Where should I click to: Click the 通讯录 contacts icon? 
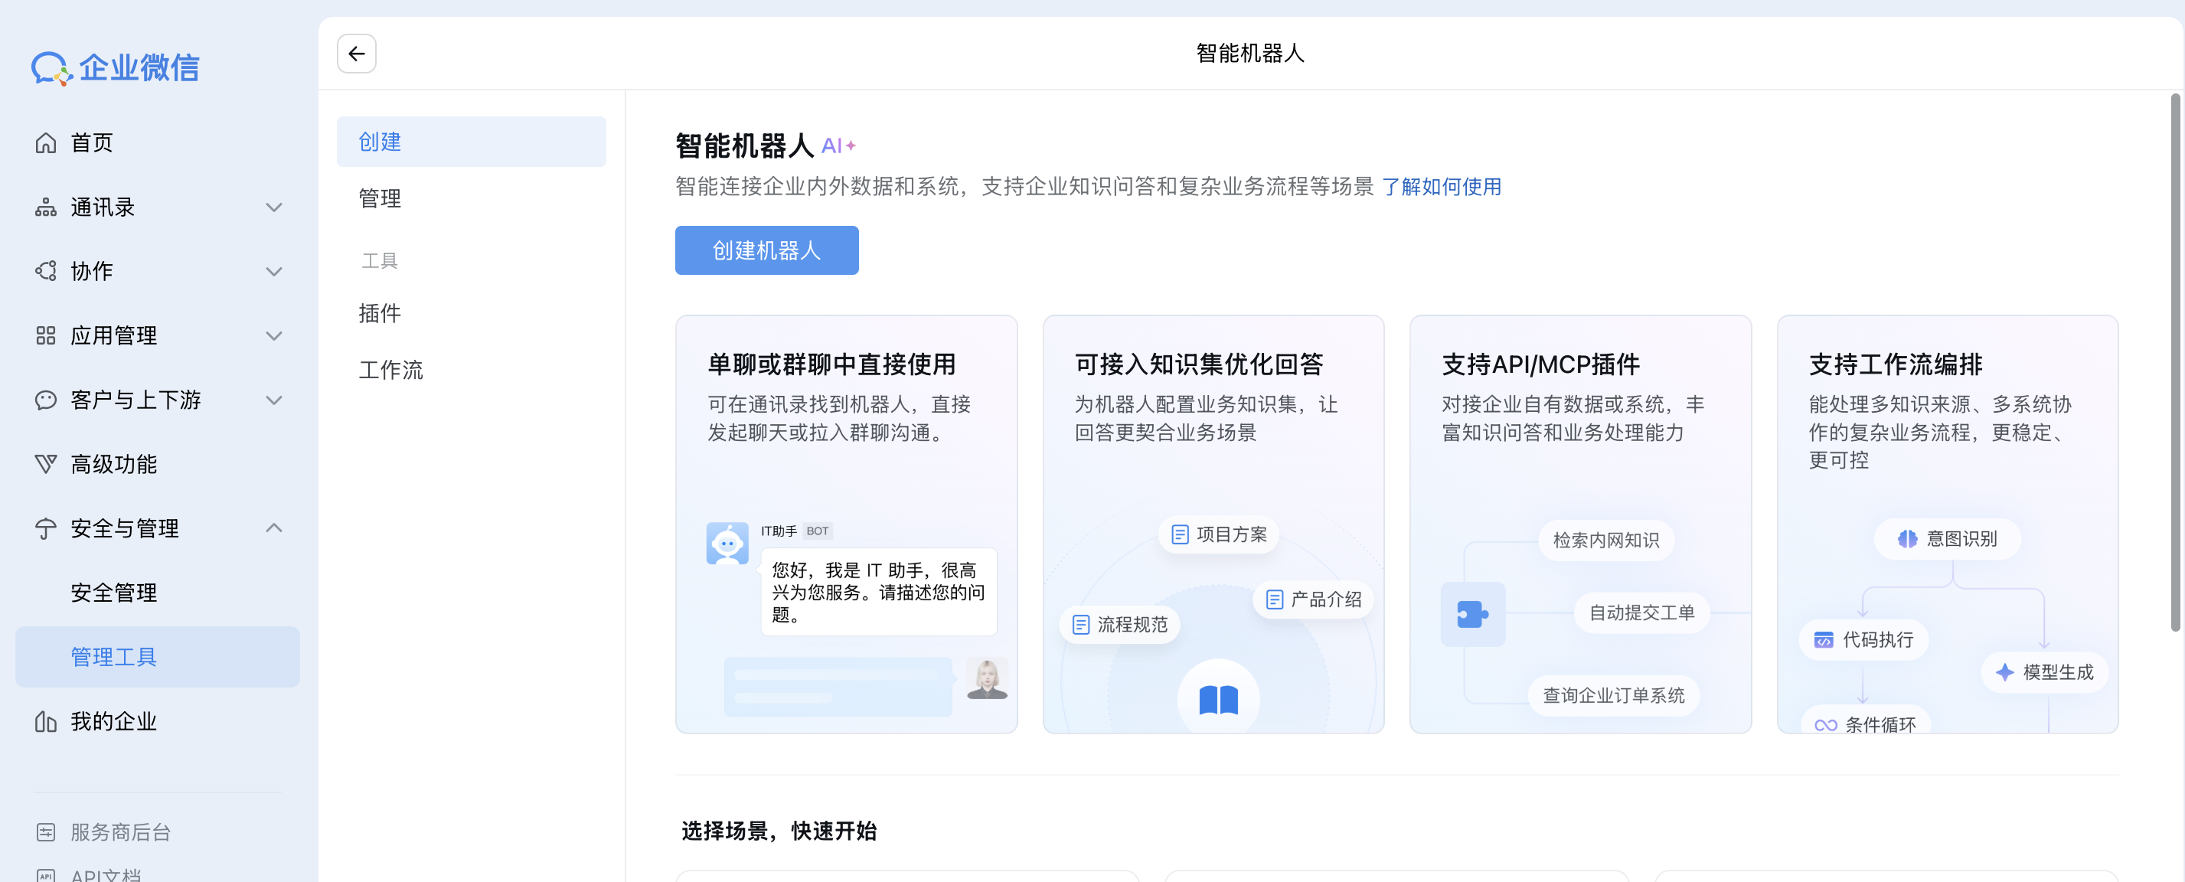[x=46, y=207]
